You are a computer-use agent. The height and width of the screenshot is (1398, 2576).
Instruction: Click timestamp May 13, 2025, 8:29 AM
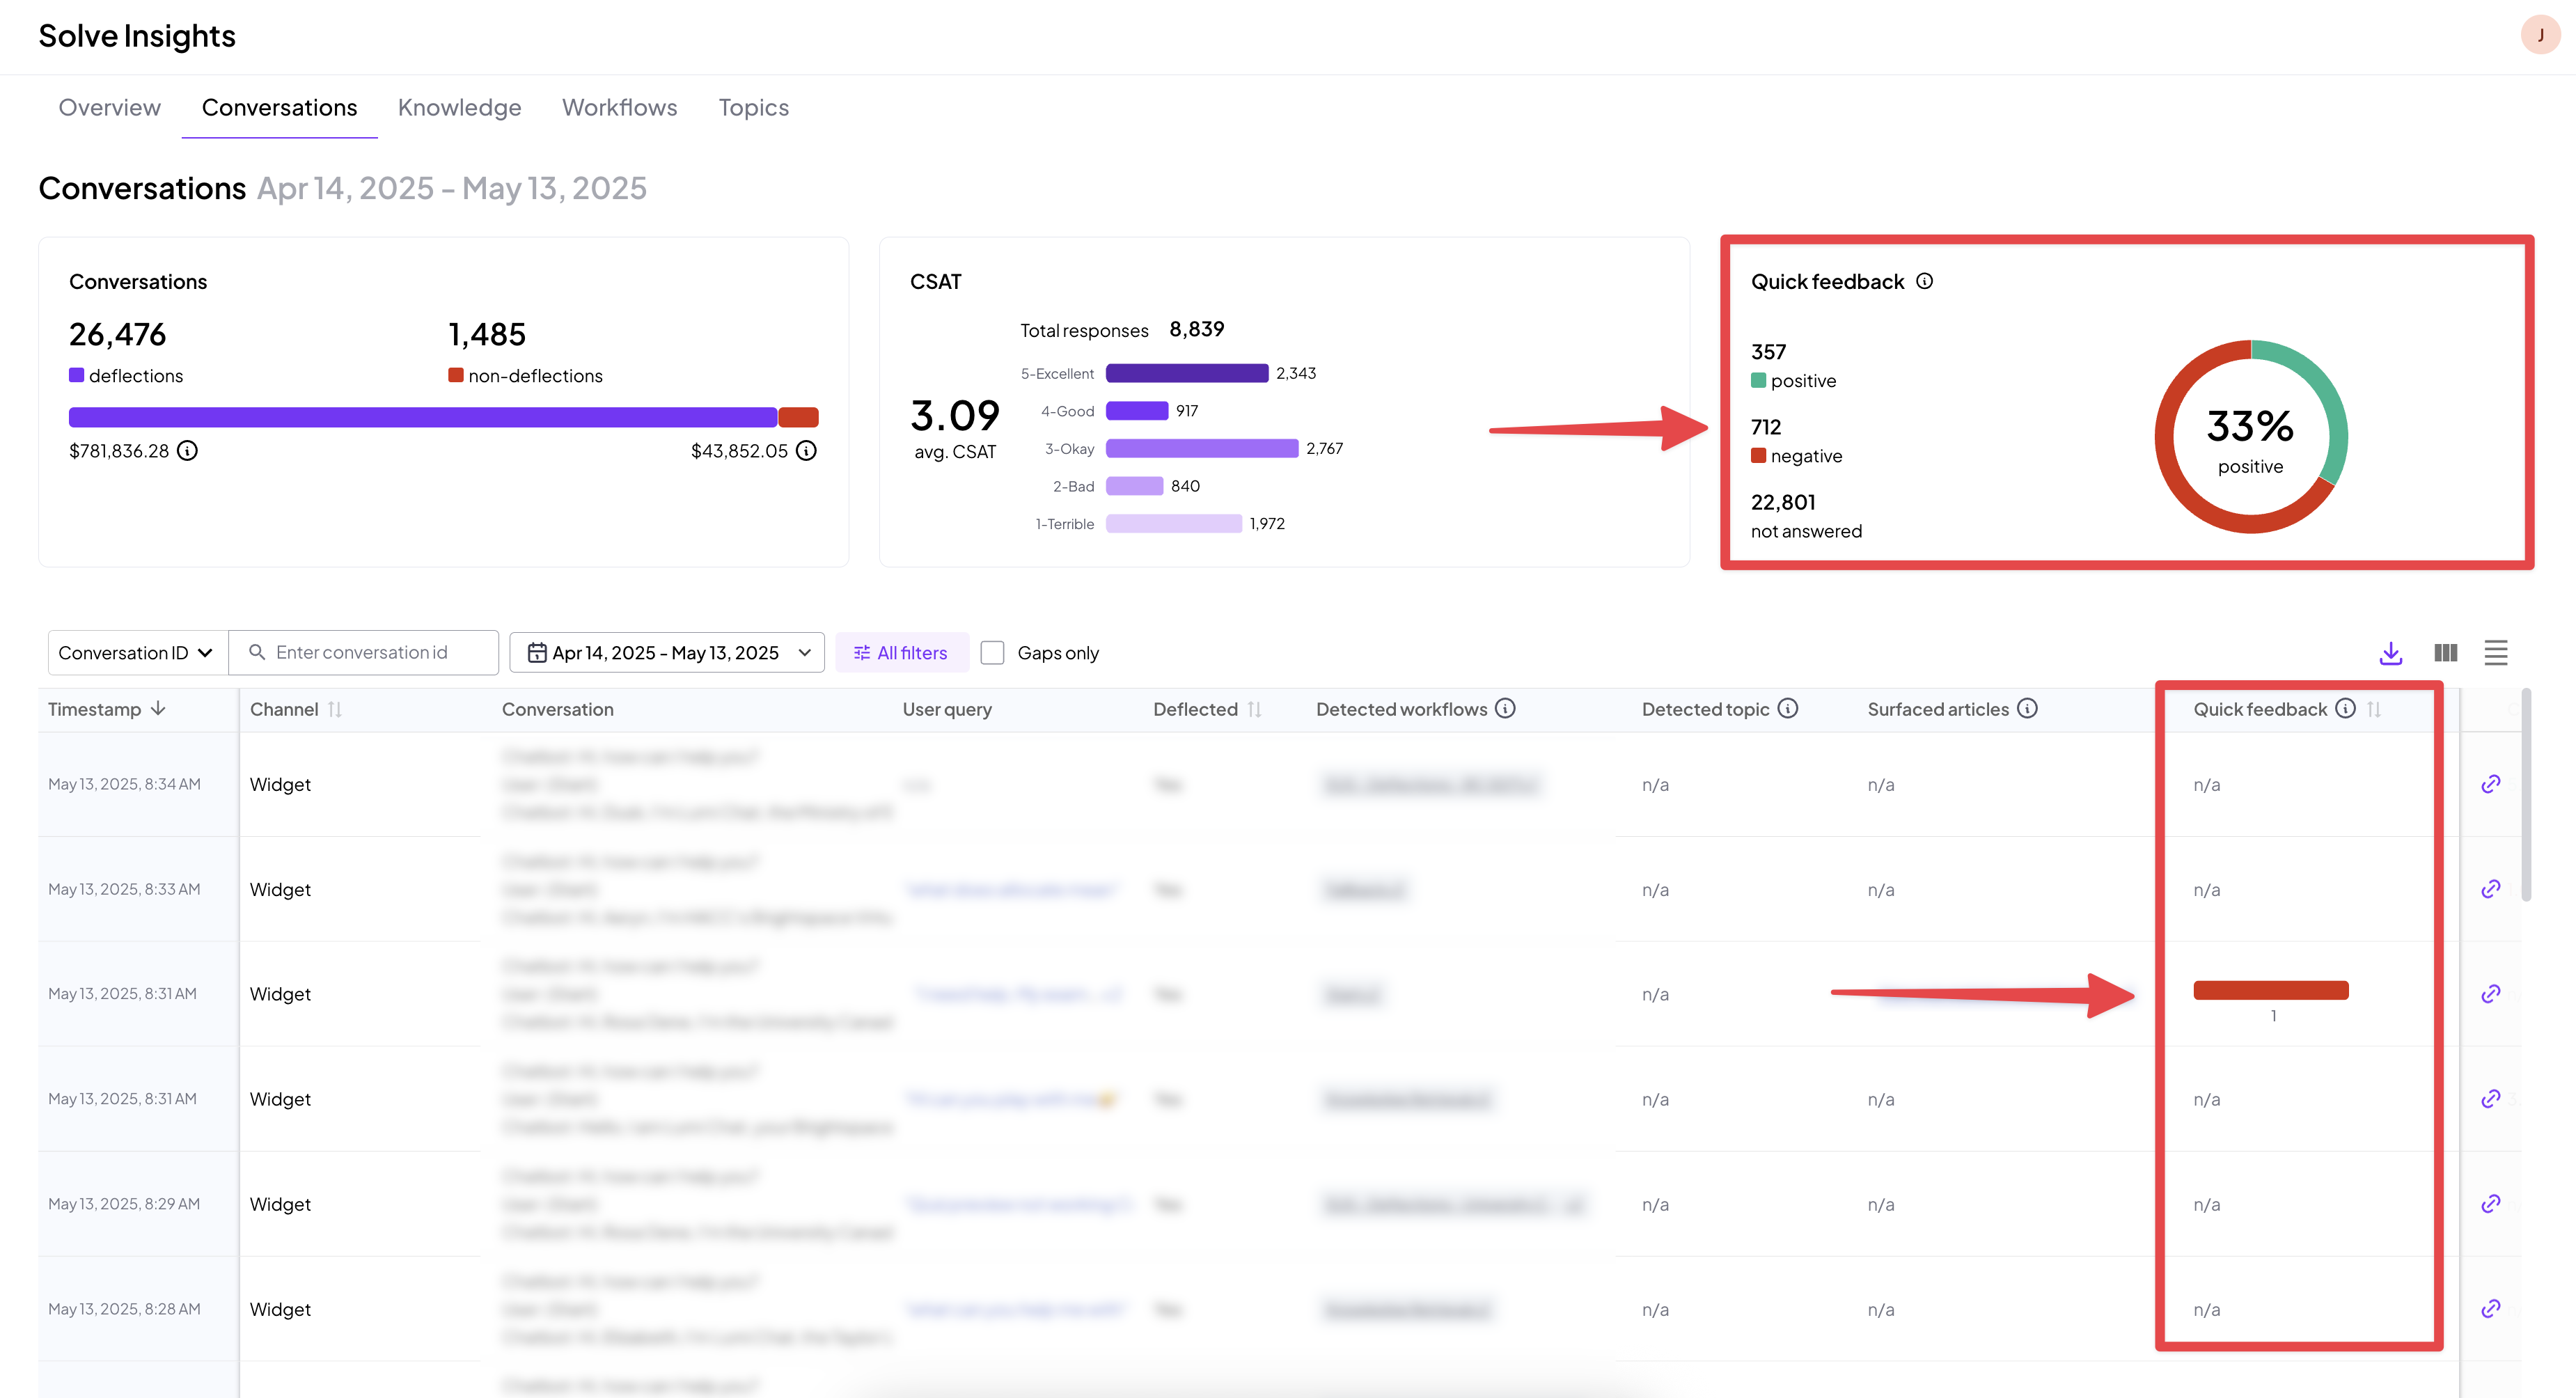pos(124,1204)
